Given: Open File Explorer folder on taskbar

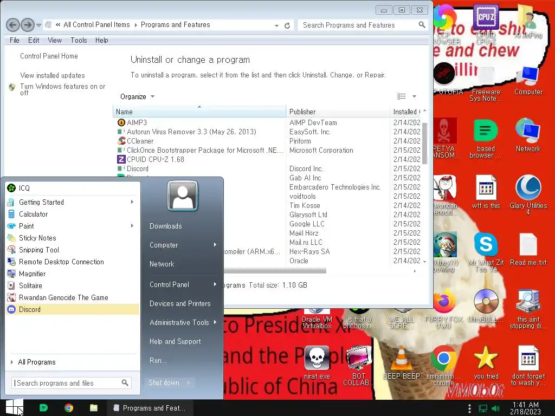Looking at the screenshot, I should click(93, 408).
